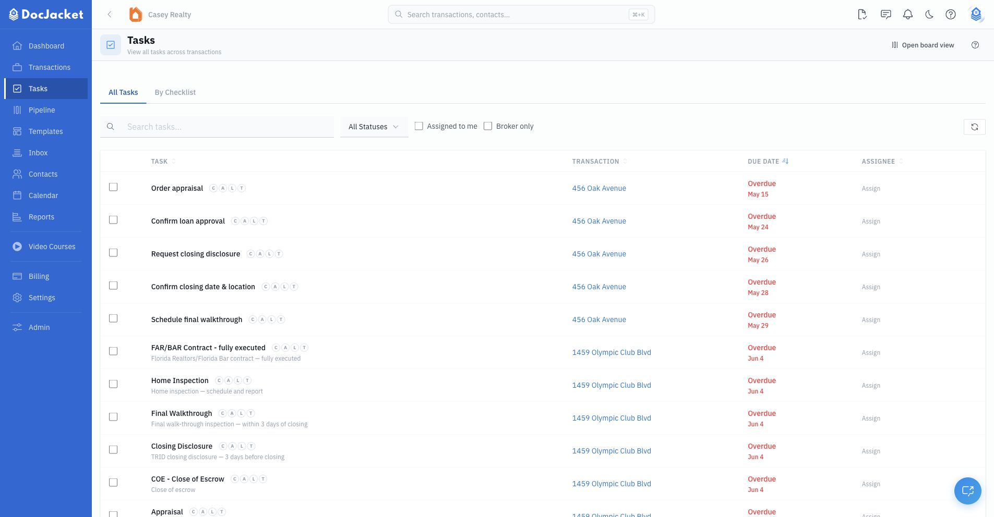The height and width of the screenshot is (517, 994).
Task: Click the Casey Realty house logo
Action: pos(136,15)
